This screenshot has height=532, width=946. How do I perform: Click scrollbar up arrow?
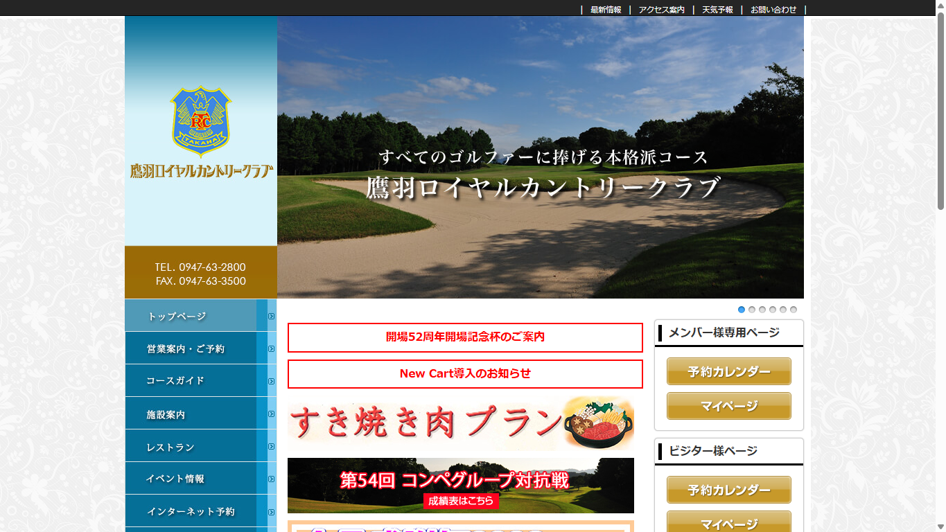tap(940, 6)
